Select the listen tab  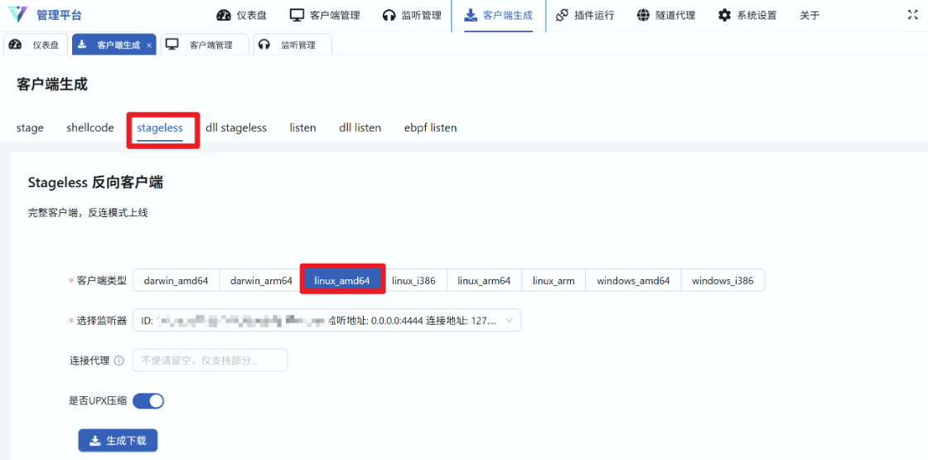(303, 128)
